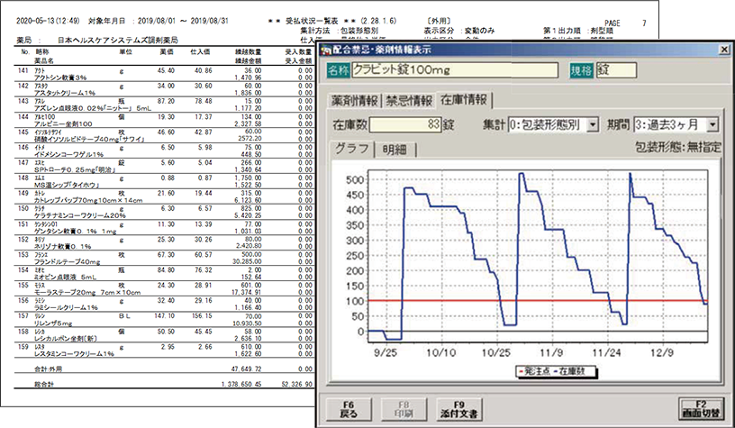Click the dialog title bar application icon
The height and width of the screenshot is (428, 735).
(327, 50)
